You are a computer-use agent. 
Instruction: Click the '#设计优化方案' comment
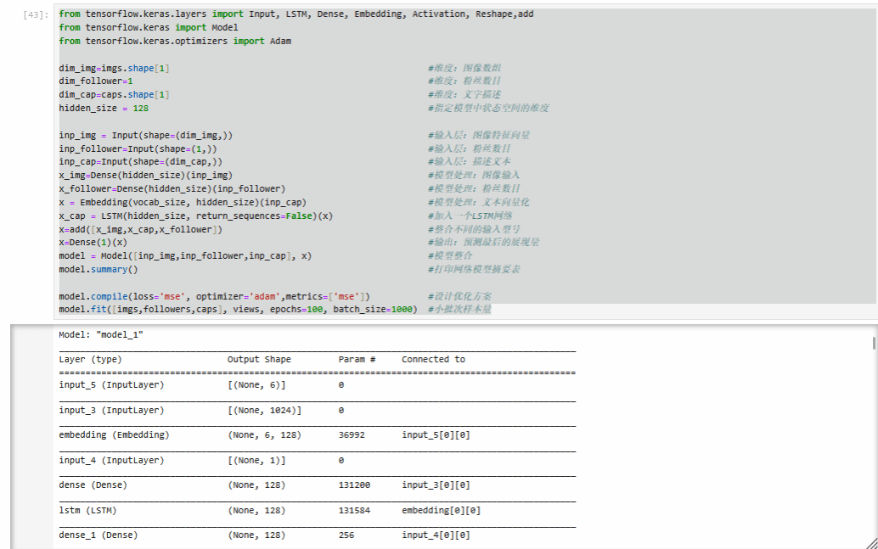coord(459,297)
